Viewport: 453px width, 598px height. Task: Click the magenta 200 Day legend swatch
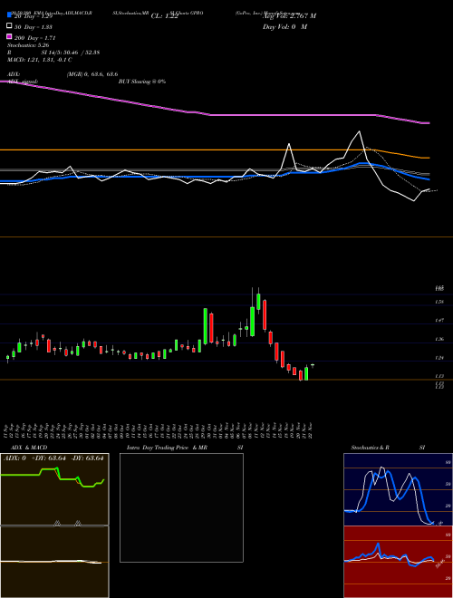tap(9, 36)
